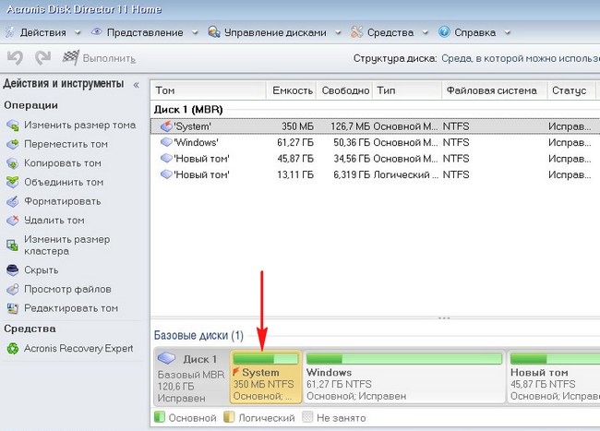Select the 126,7 МБ free space cell
600x431 pixels.
click(350, 126)
